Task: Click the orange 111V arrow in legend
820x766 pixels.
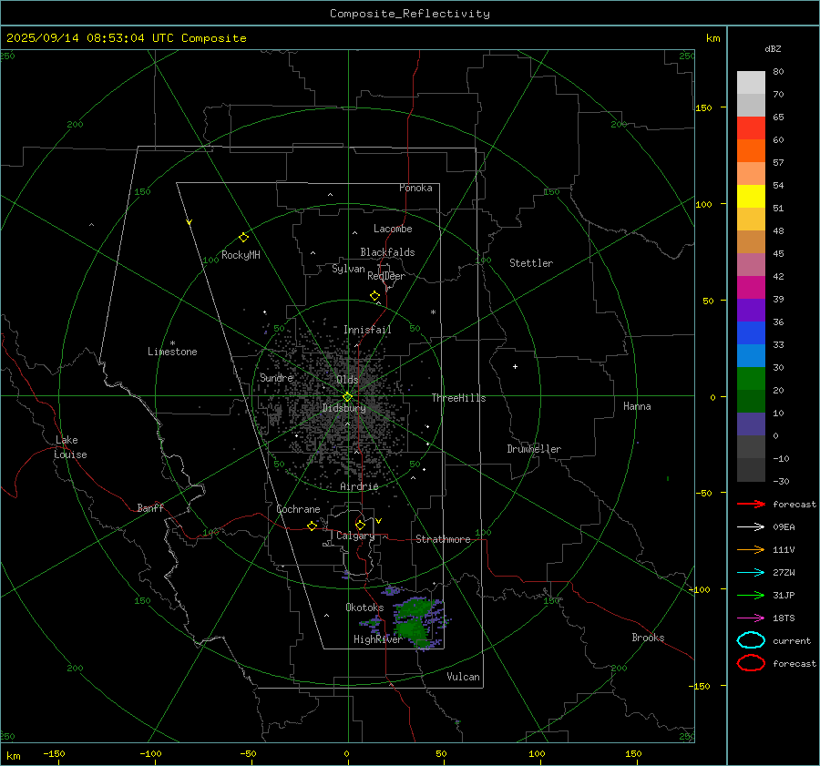Action: coord(751,549)
